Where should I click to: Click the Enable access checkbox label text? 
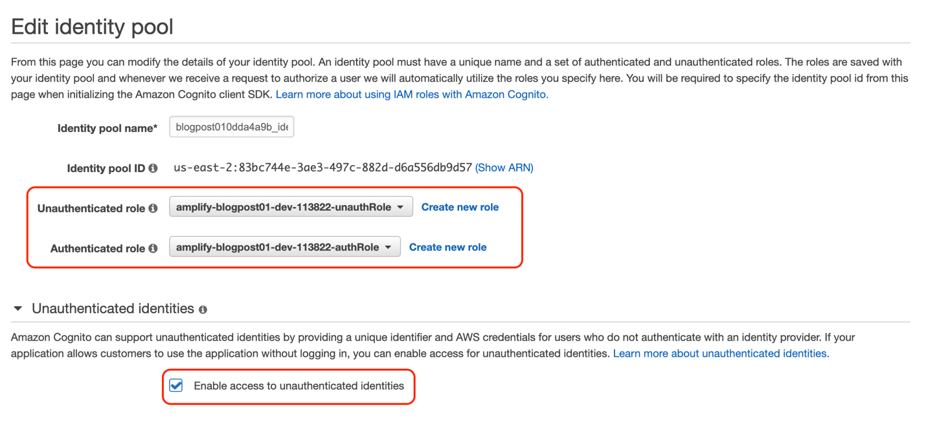coord(299,386)
